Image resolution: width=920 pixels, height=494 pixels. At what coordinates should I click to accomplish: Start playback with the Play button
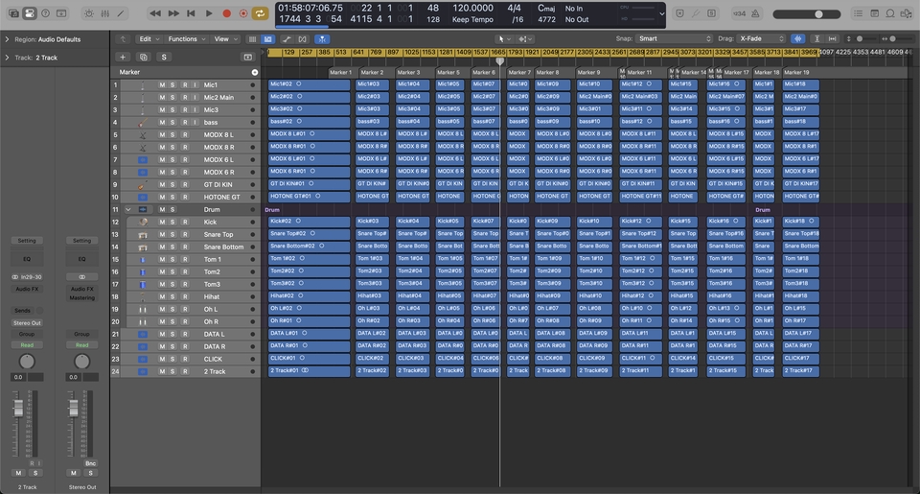[209, 13]
